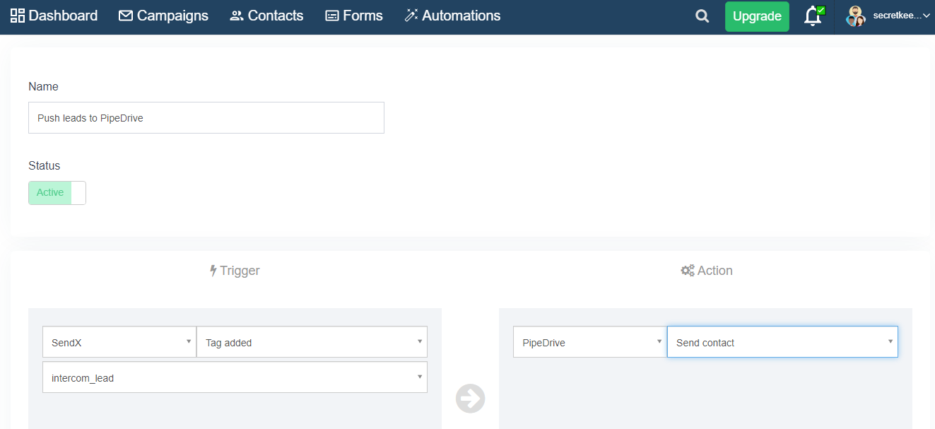Click the user avatar picture
Screen dimensions: 935x429
click(856, 16)
